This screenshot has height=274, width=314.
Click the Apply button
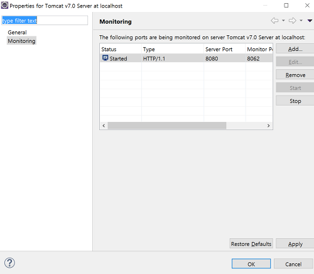(x=295, y=244)
